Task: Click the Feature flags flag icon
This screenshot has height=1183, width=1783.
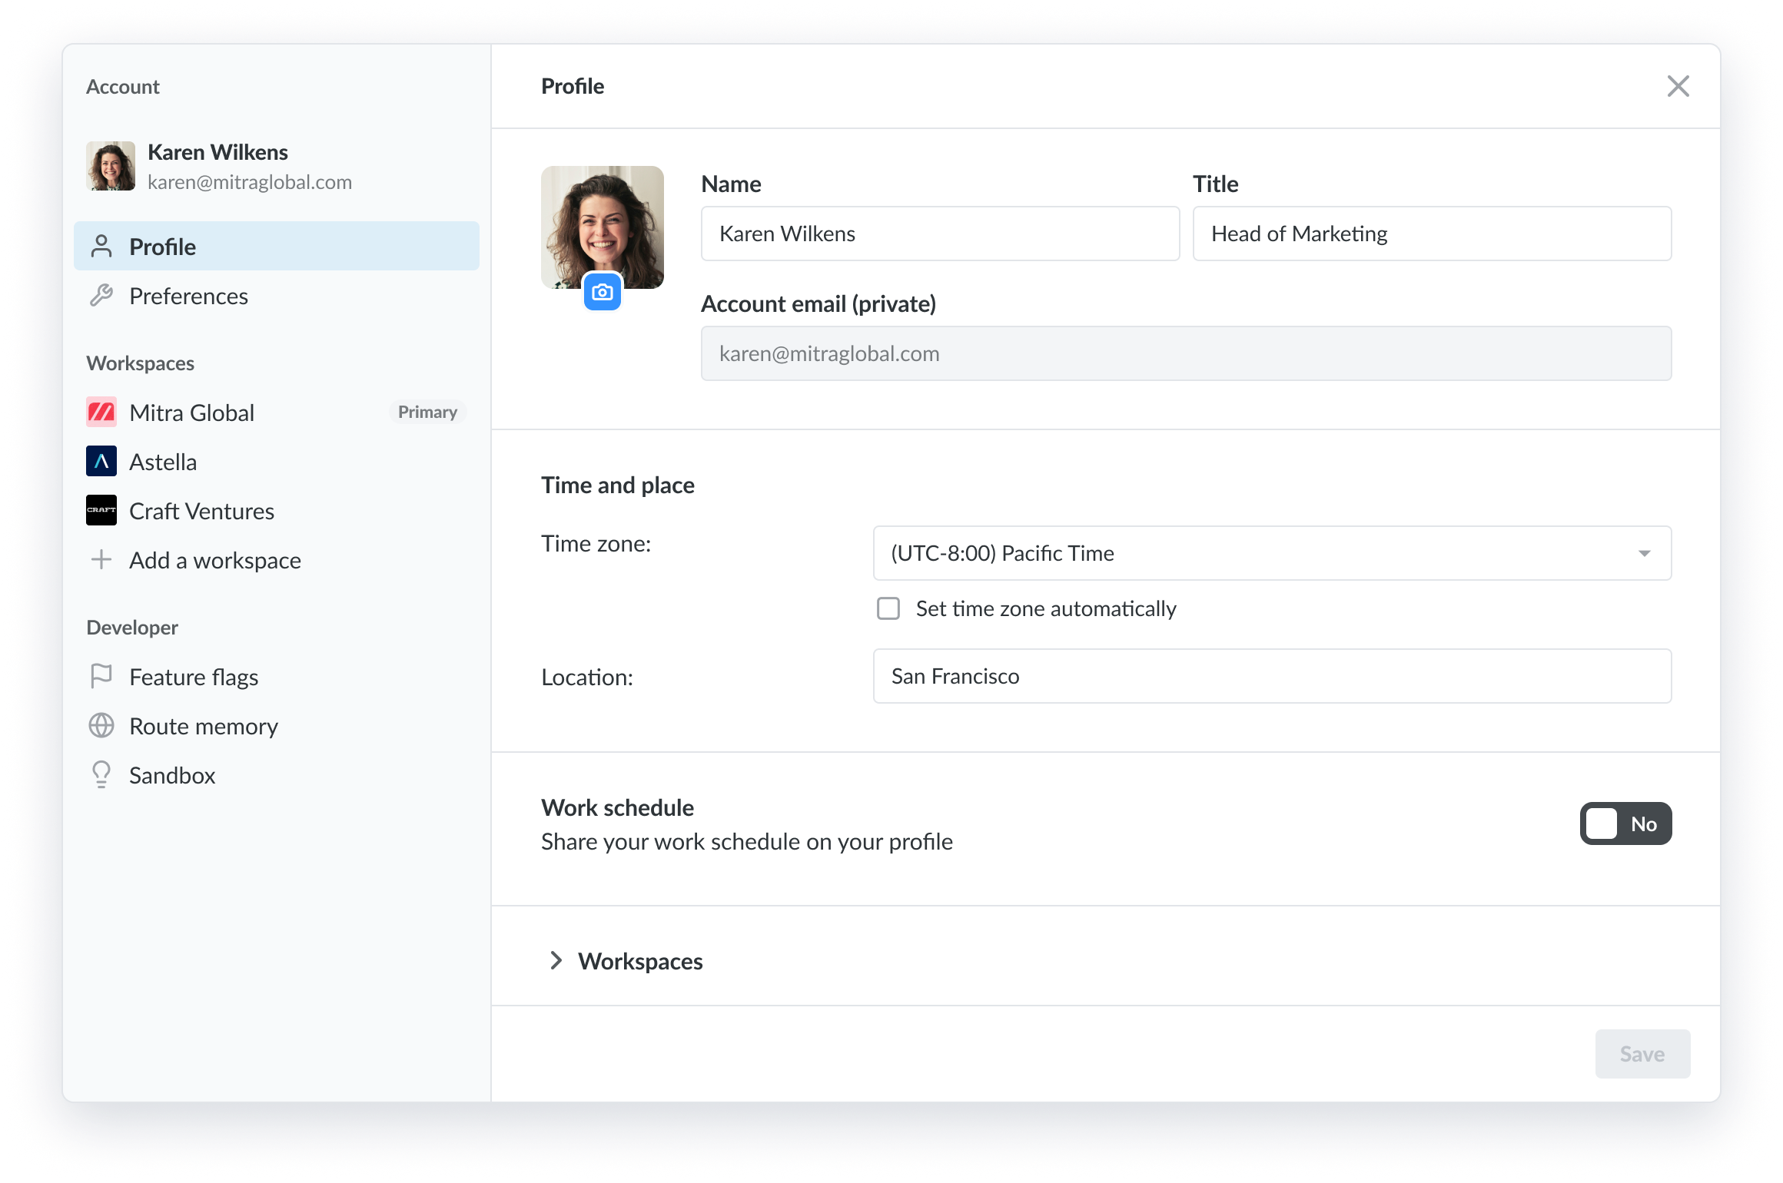Action: pyautogui.click(x=101, y=677)
